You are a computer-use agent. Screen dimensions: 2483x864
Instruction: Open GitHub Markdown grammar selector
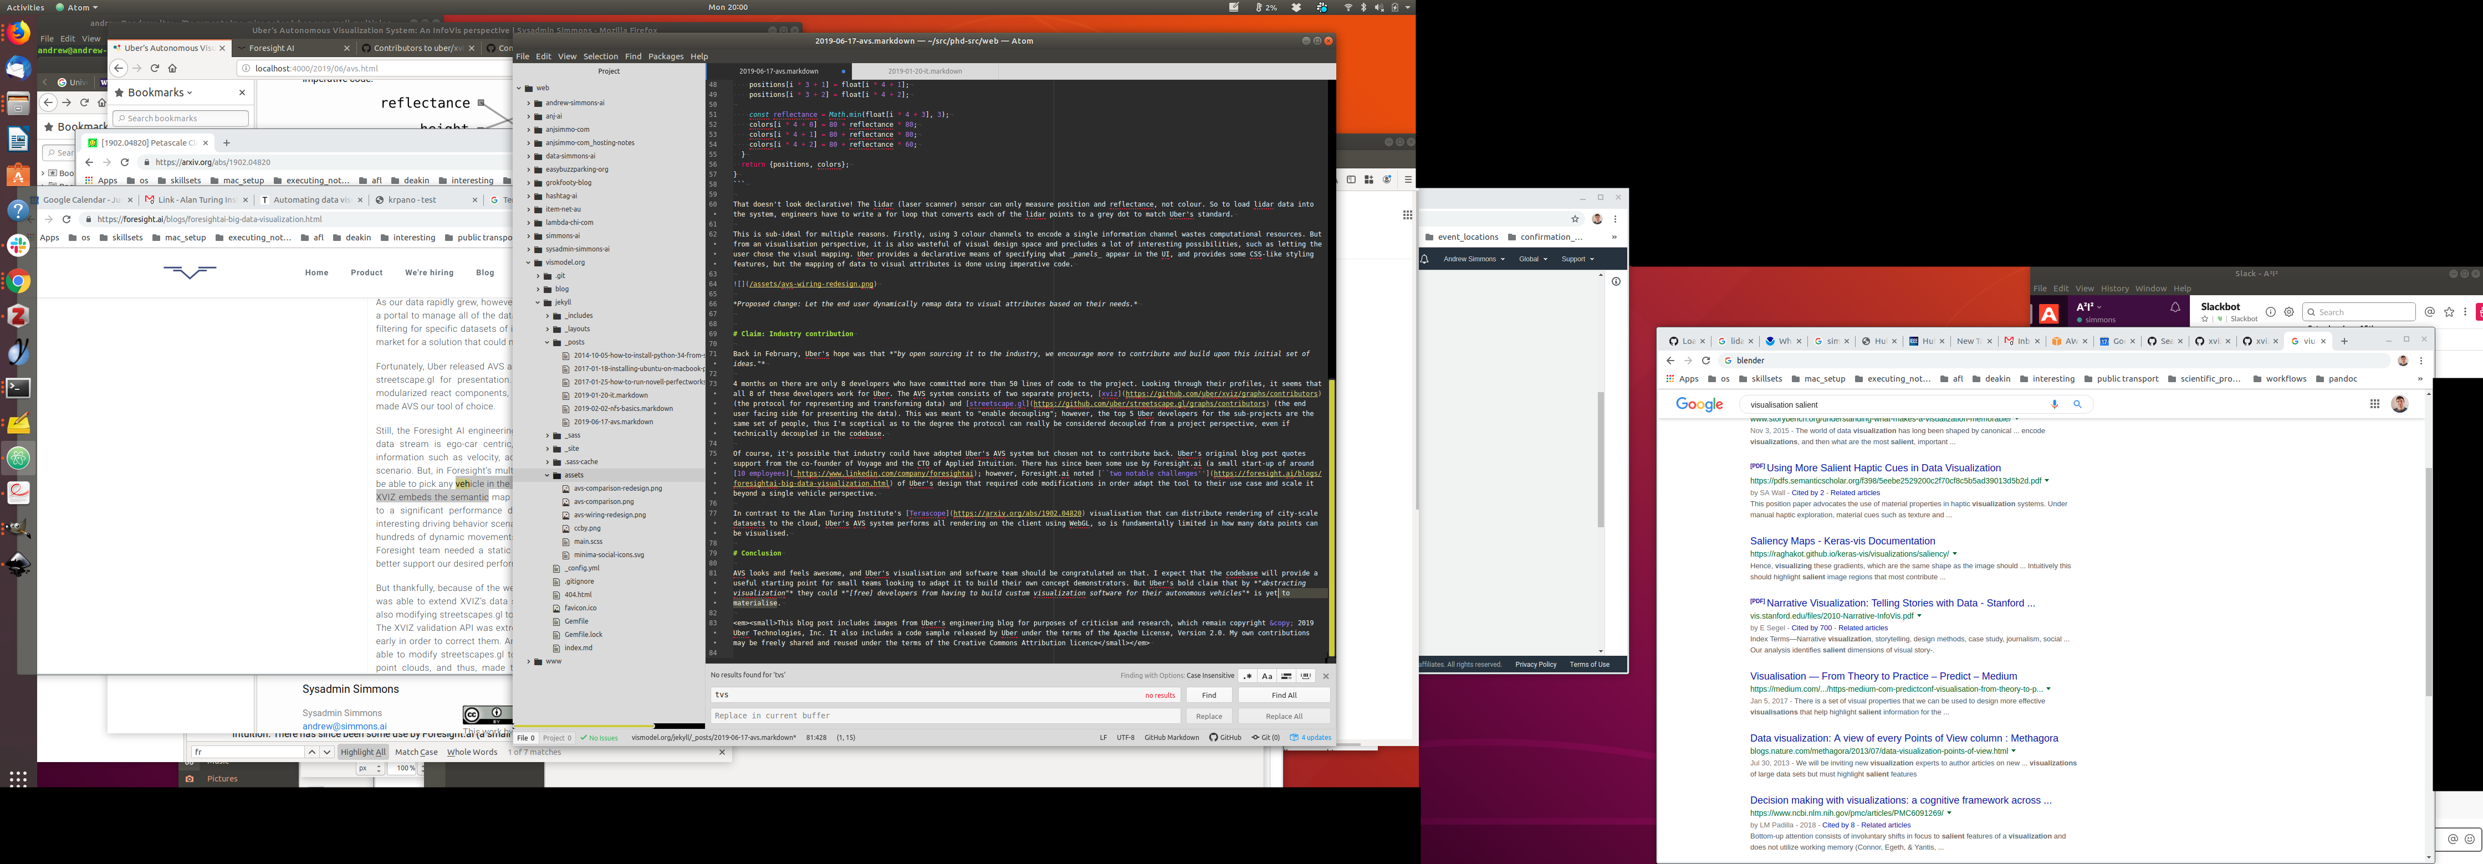click(x=1171, y=738)
